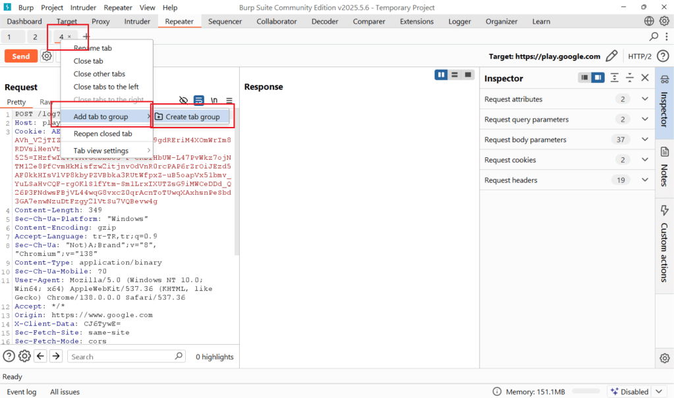Open the Intruder tab
The width and height of the screenshot is (674, 398).
point(137,21)
